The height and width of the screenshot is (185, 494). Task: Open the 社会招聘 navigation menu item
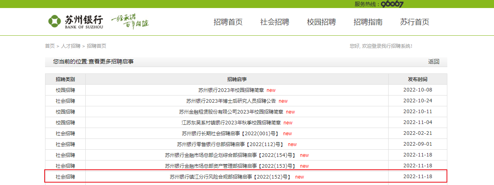pos(275,22)
